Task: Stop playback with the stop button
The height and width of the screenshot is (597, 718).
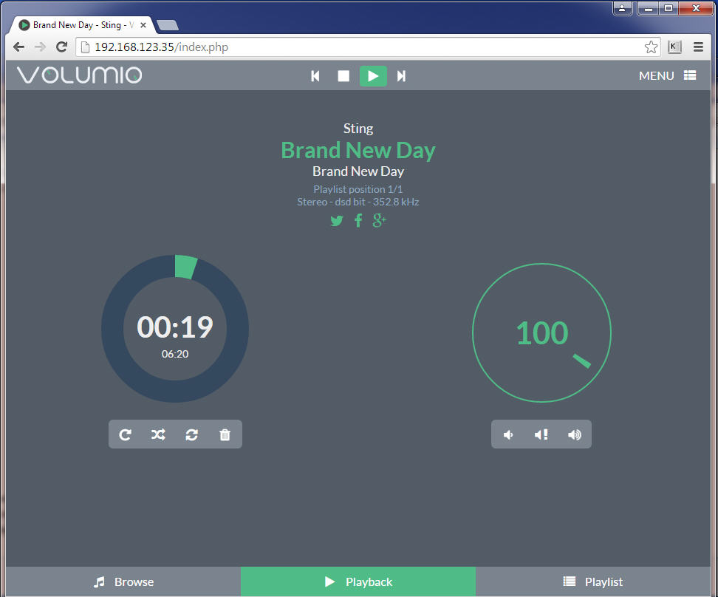Action: click(343, 76)
